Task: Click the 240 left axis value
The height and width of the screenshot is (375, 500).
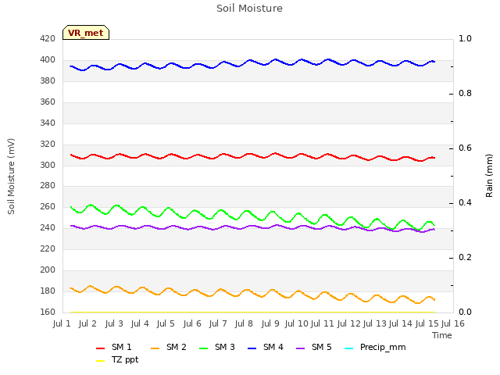Action: coord(48,227)
